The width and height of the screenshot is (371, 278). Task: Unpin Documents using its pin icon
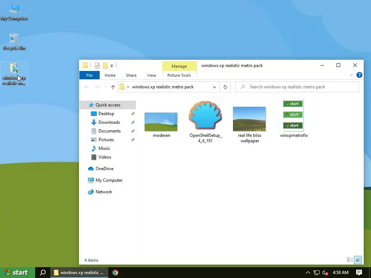133,131
